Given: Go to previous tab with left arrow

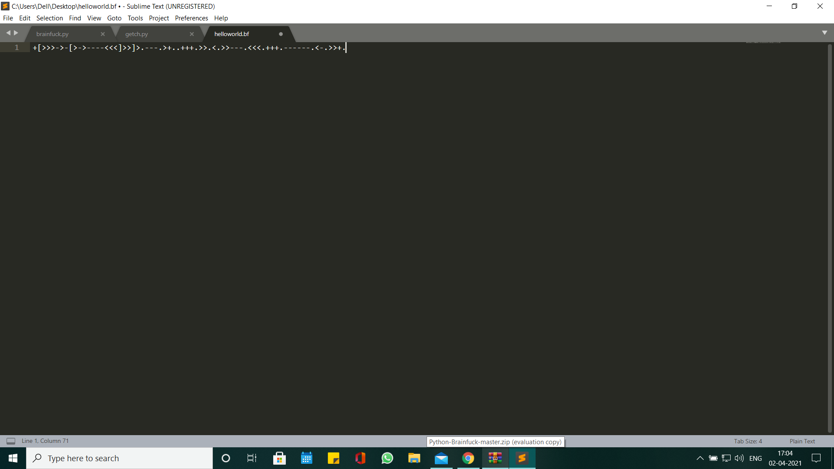Looking at the screenshot, I should click(x=8, y=33).
